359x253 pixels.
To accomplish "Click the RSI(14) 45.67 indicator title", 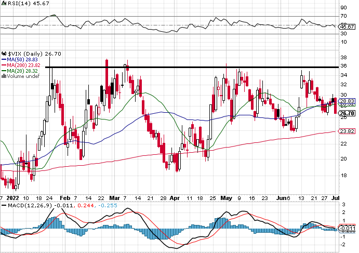I will coord(28,4).
